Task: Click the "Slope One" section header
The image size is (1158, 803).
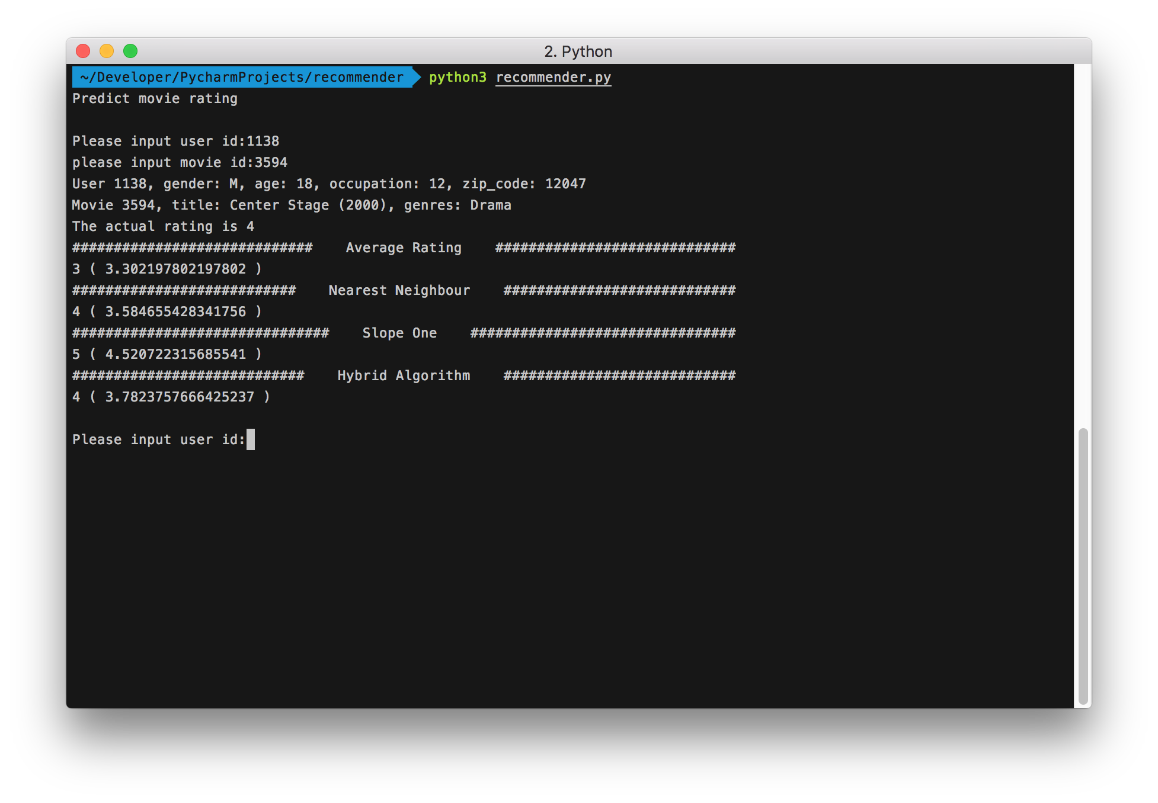Action: pyautogui.click(x=399, y=333)
